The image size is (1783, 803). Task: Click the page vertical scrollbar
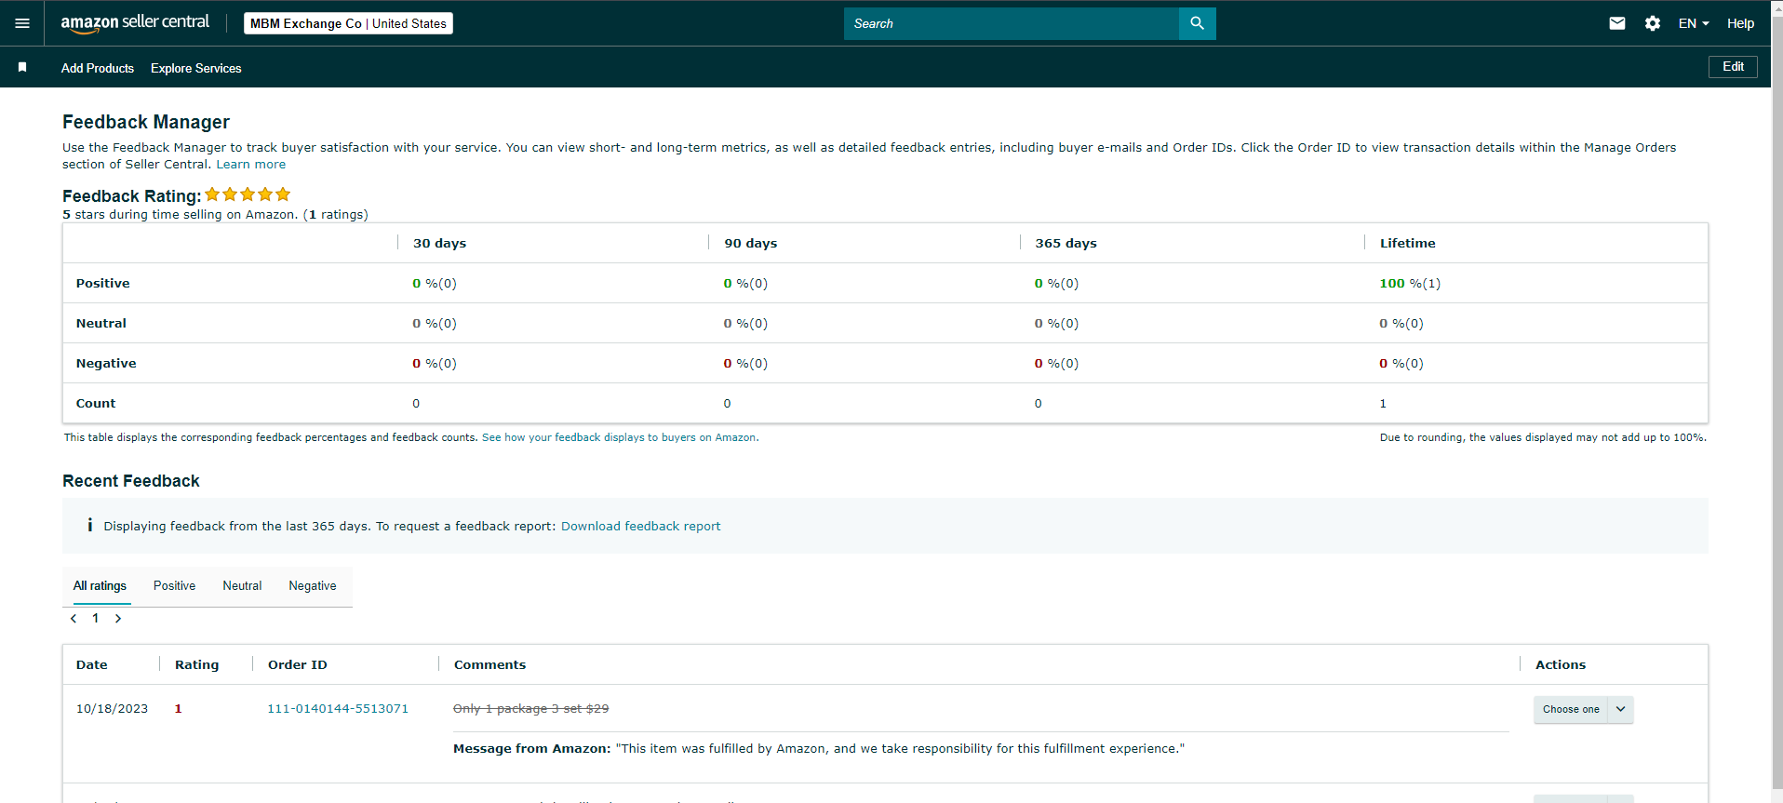[x=1776, y=401]
